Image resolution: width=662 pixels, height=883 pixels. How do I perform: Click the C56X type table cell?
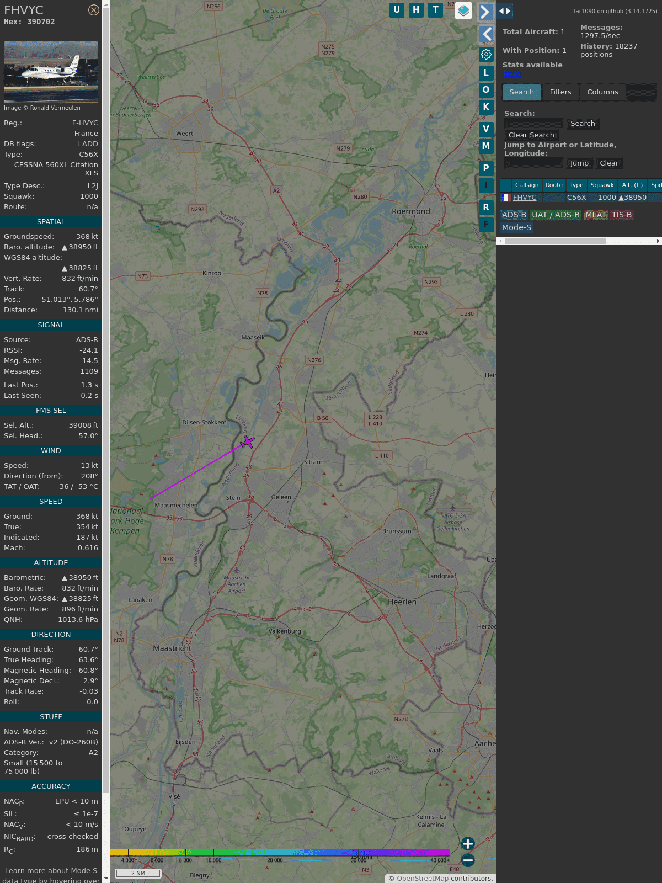click(x=576, y=198)
